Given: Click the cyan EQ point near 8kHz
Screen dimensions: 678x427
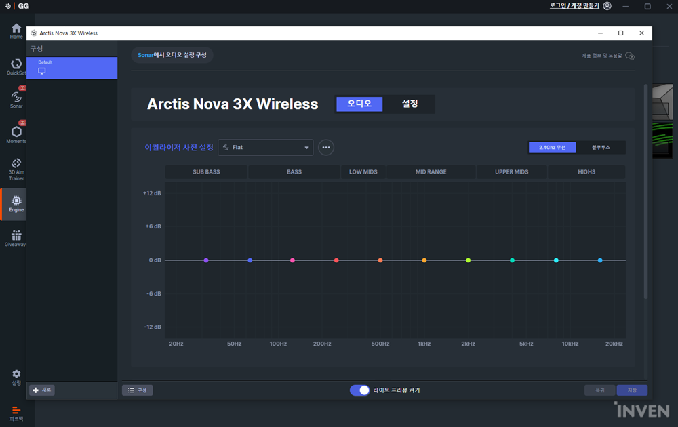Looking at the screenshot, I should click(x=556, y=260).
